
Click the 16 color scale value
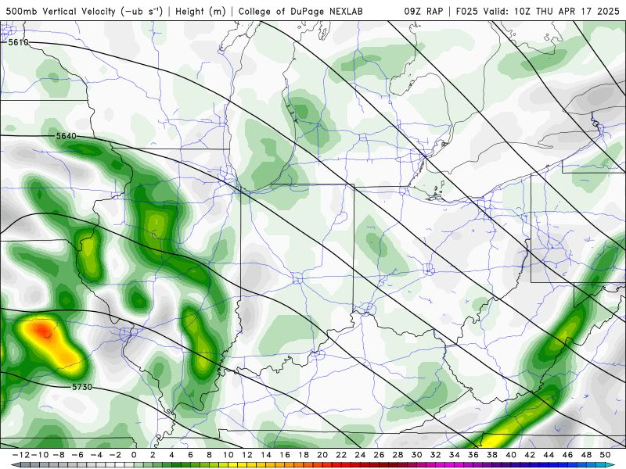285,455
